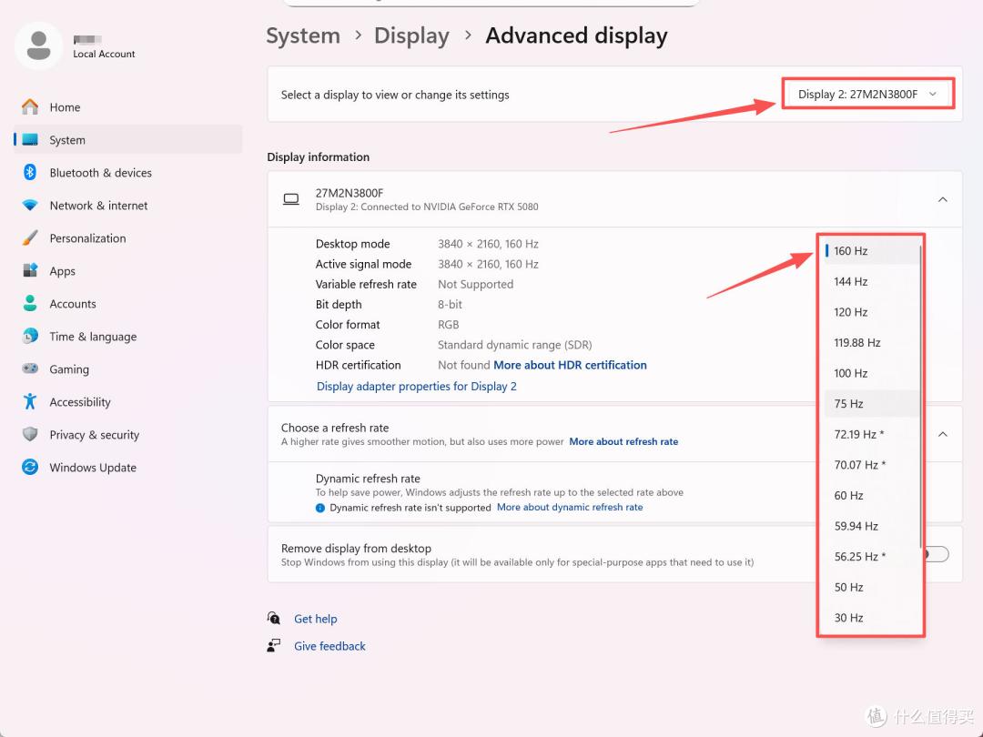Click the Home icon in sidebar

(x=29, y=107)
